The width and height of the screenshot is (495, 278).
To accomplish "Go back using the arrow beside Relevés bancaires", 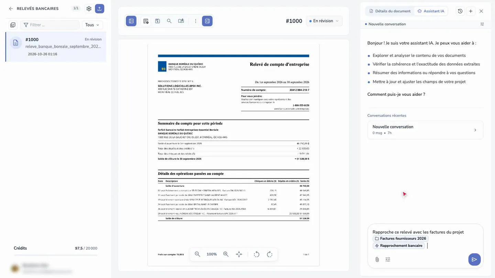I will coord(11,9).
